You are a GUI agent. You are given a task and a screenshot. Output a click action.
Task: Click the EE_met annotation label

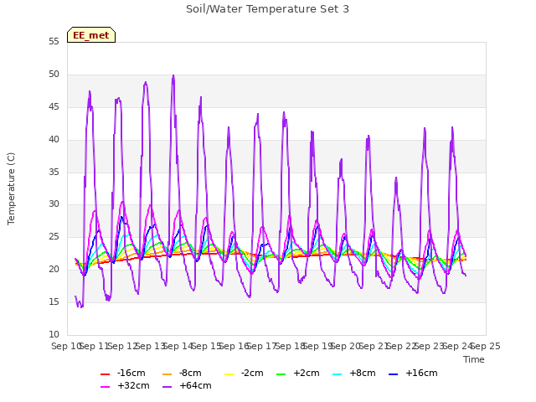point(91,35)
